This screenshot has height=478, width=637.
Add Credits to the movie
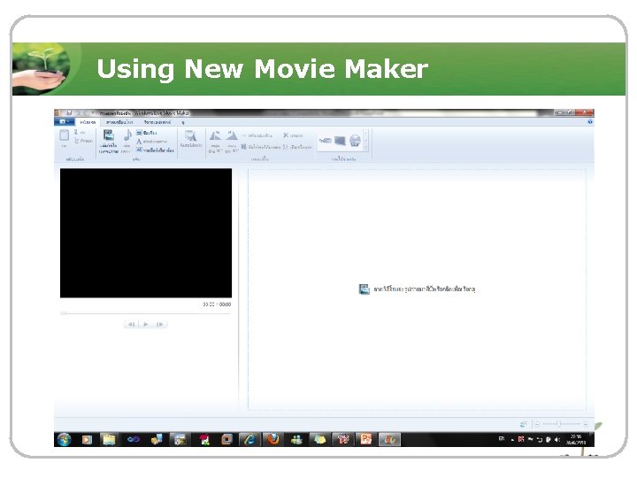coord(155,150)
